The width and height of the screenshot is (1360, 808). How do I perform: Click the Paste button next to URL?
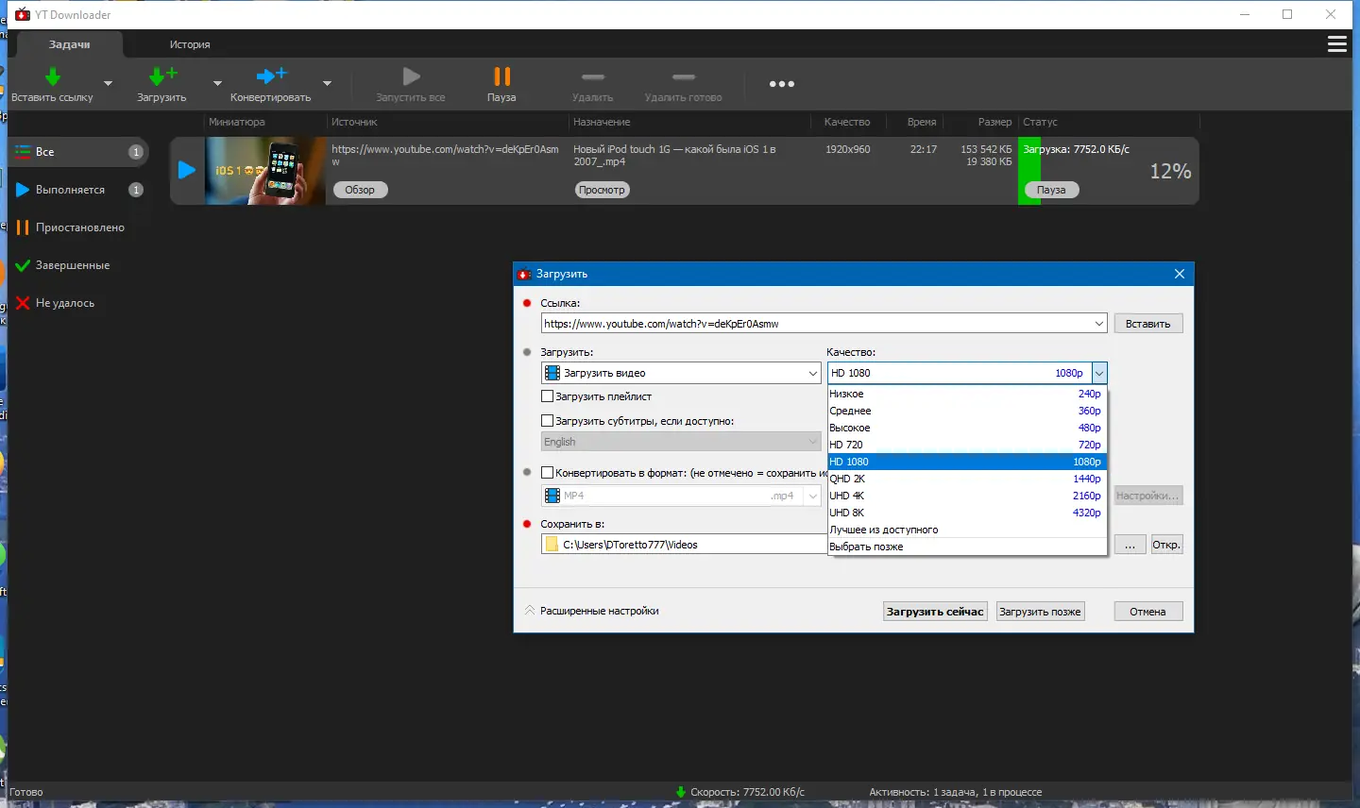point(1147,324)
